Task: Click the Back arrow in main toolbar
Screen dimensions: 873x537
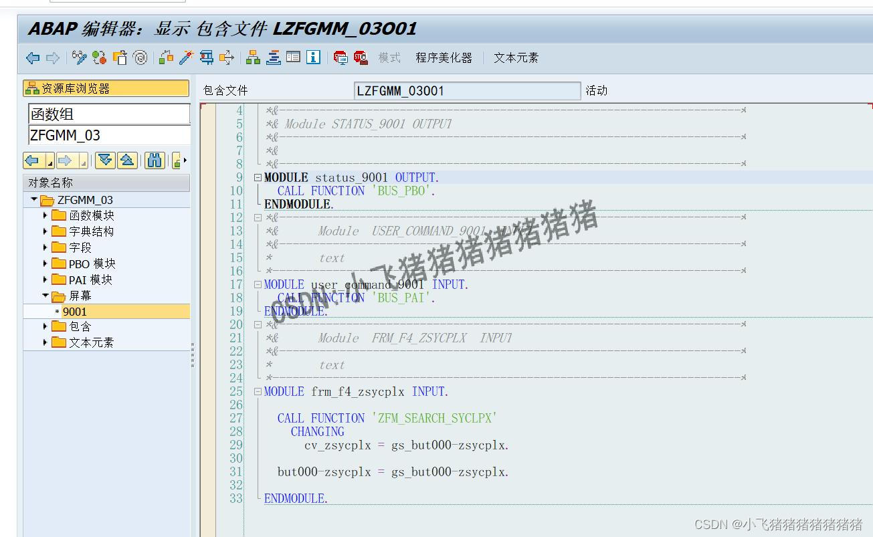Action: (x=33, y=58)
